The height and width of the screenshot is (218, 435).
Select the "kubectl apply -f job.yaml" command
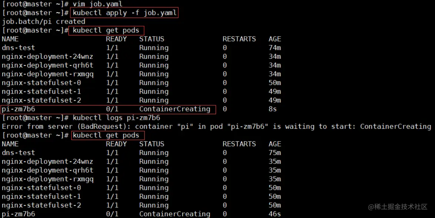click(x=124, y=13)
